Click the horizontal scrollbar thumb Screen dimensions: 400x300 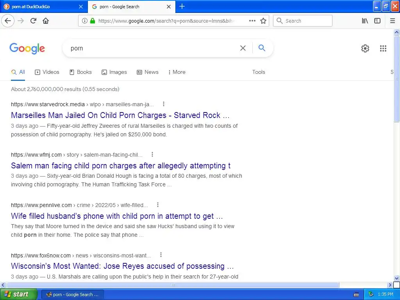[x=173, y=285]
